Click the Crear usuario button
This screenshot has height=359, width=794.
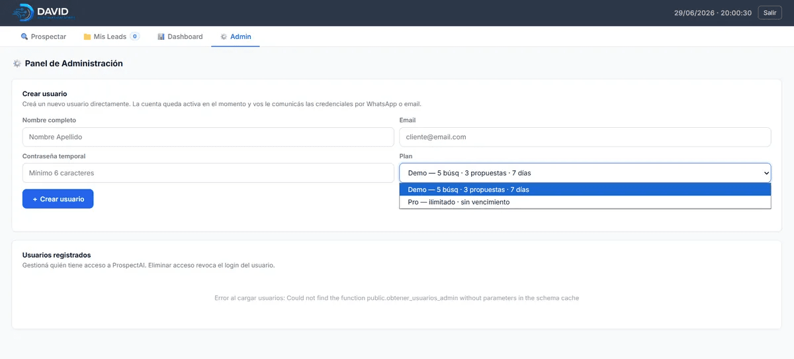58,199
